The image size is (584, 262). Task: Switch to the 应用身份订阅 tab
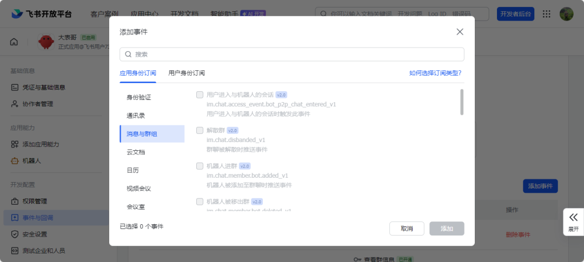138,73
